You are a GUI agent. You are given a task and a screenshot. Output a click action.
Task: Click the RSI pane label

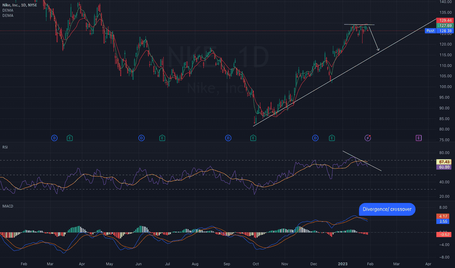[x=5, y=147]
